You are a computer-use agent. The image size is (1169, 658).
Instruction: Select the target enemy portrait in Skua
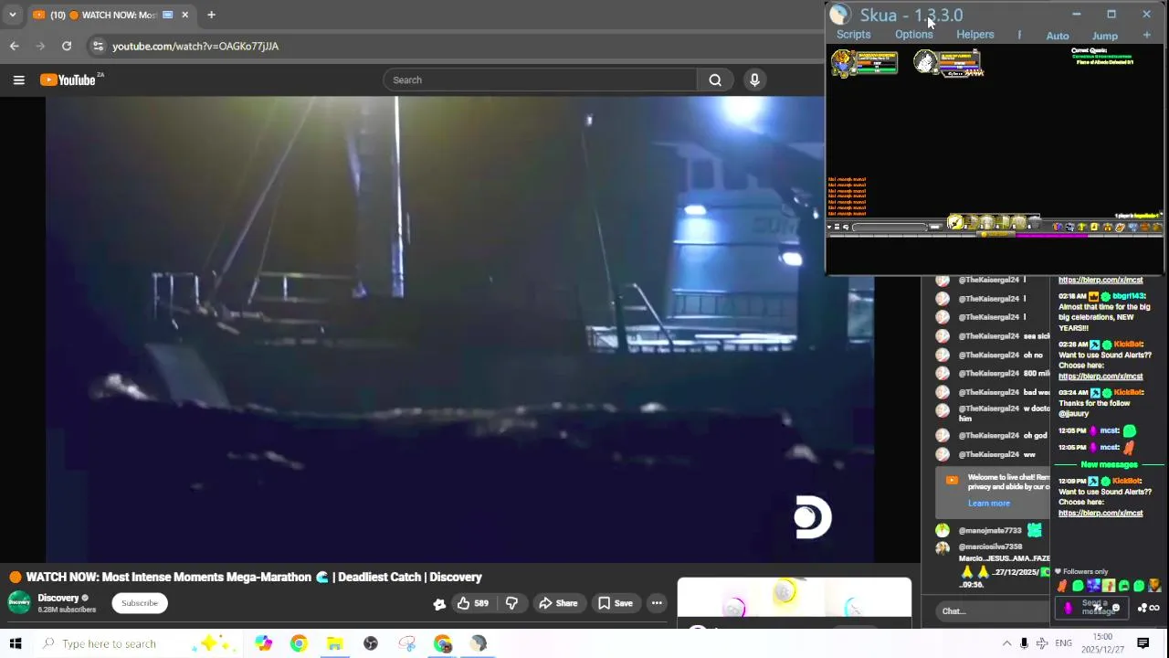tap(925, 62)
